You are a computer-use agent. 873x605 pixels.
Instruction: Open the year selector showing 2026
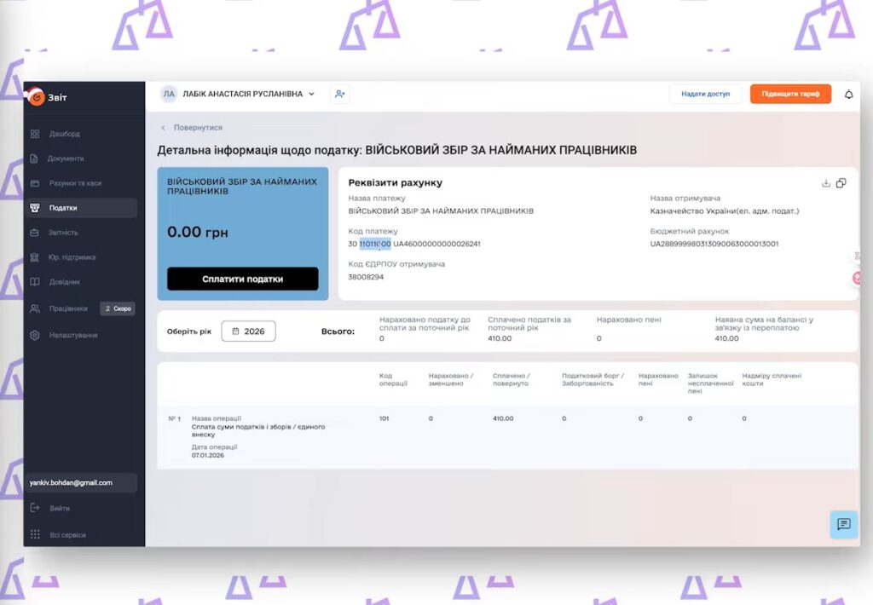tap(248, 331)
